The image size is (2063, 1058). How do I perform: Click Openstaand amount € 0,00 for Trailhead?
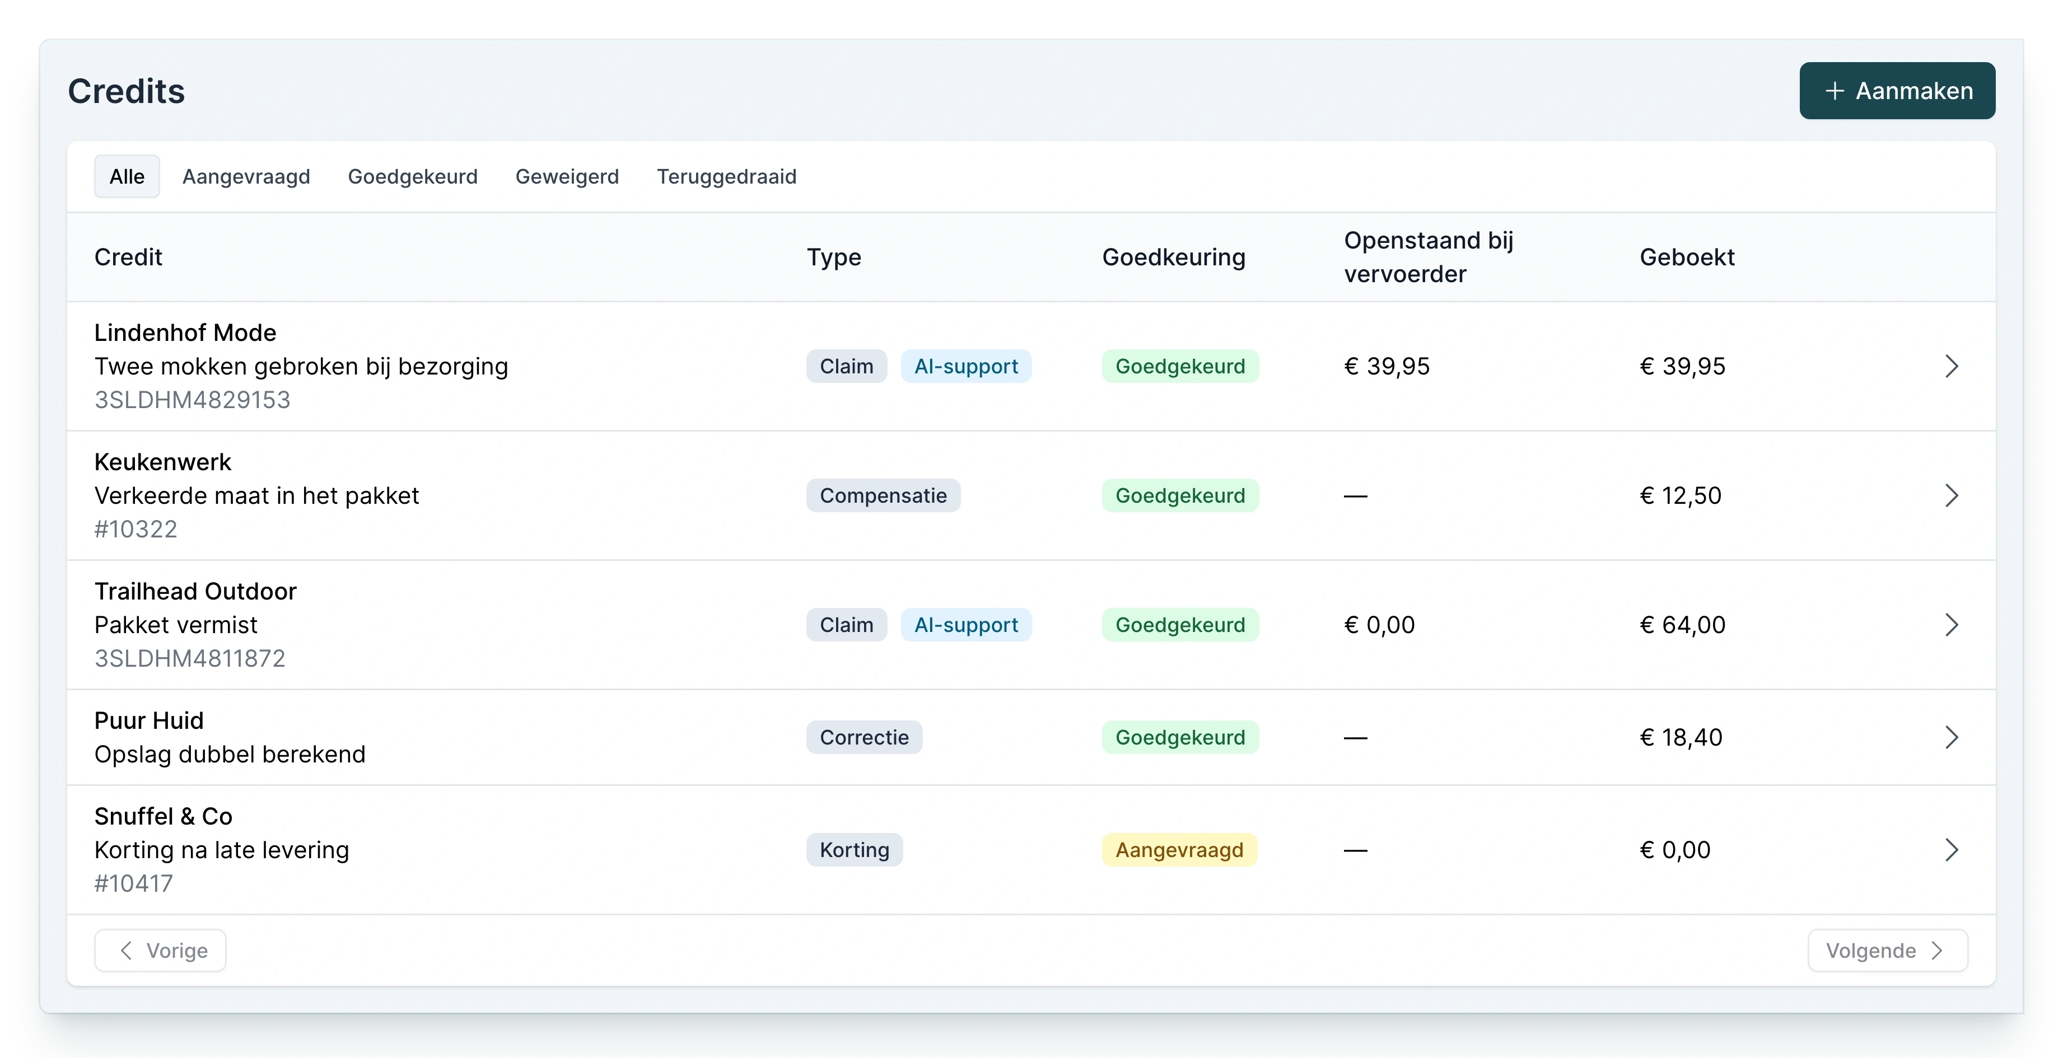point(1379,625)
